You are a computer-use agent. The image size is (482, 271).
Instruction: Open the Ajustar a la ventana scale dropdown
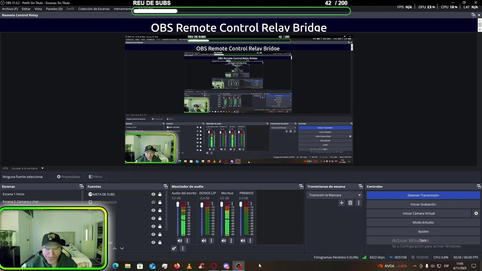[27, 168]
